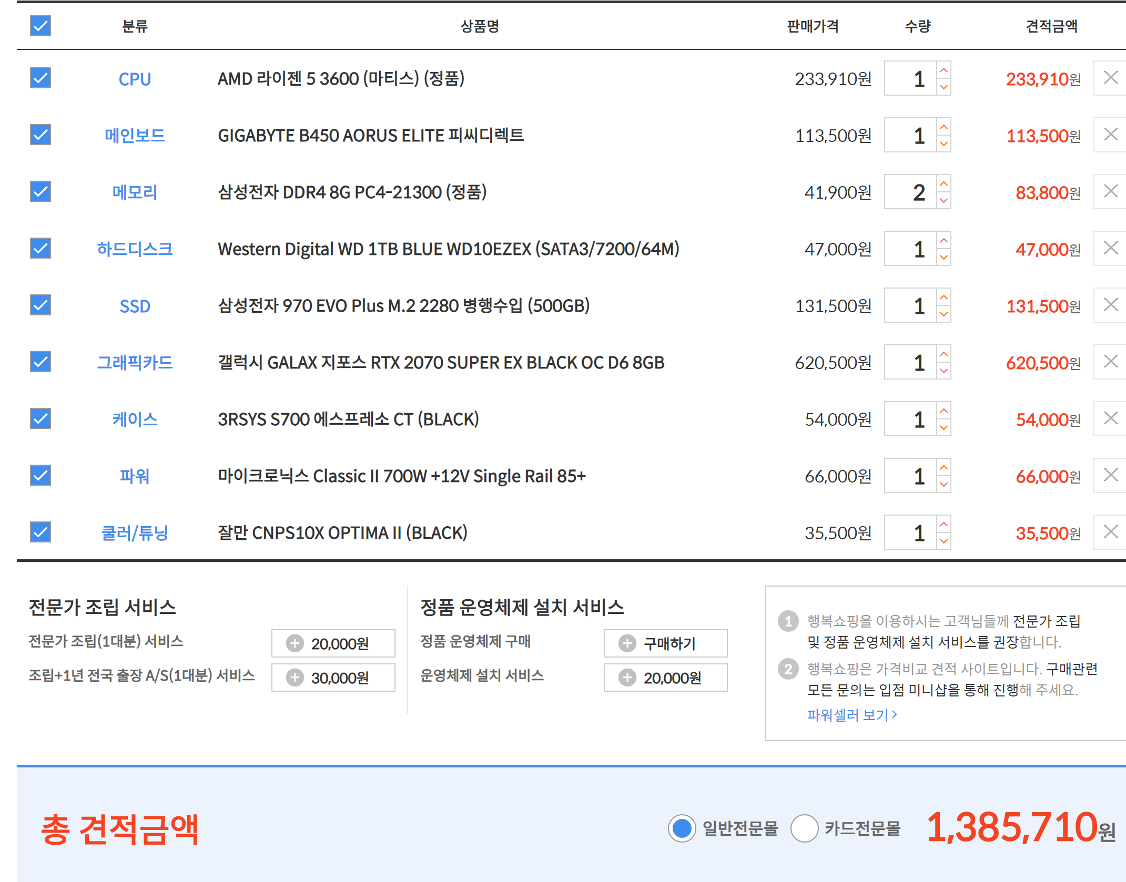Remove the CPU item with its X icon
Screen dimensions: 1126x882
[x=1110, y=78]
